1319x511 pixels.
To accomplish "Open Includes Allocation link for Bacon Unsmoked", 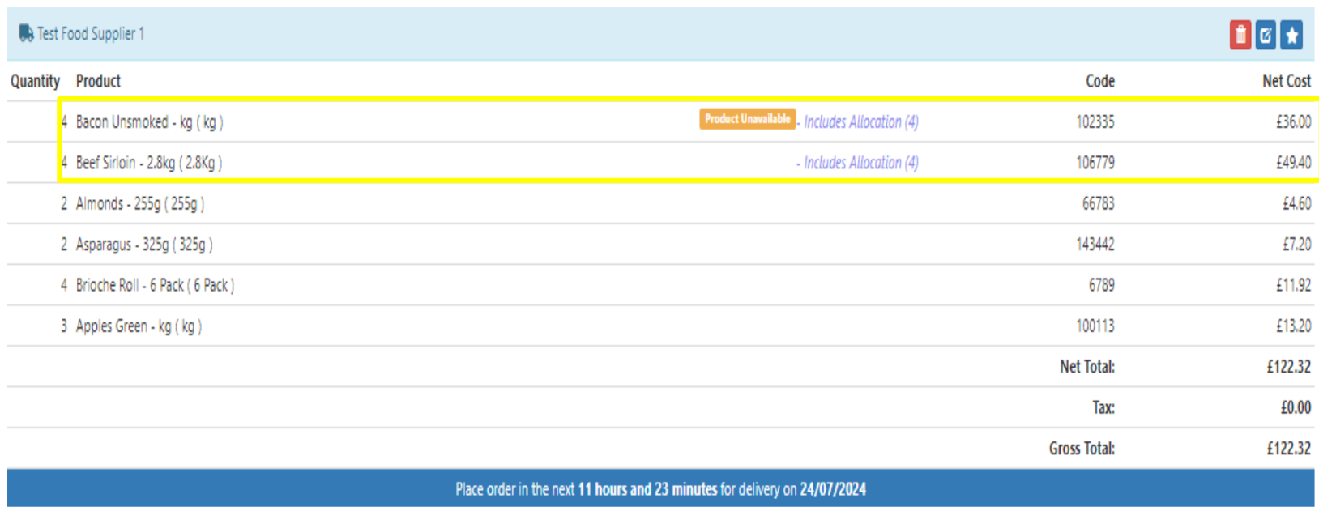I will click(x=860, y=122).
